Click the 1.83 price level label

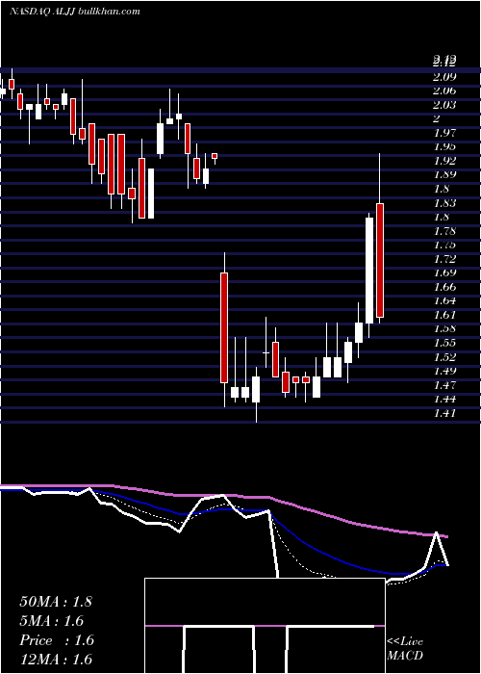point(444,203)
